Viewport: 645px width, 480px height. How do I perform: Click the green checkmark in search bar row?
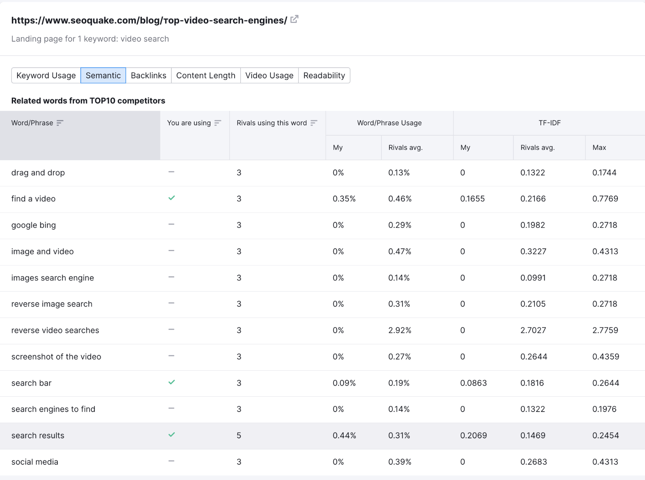[172, 382]
